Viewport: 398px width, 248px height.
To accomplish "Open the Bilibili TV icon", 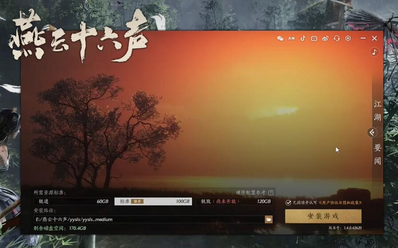I will coord(314,38).
